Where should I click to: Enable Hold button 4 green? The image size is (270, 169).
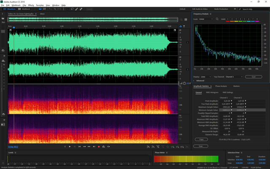240,19
